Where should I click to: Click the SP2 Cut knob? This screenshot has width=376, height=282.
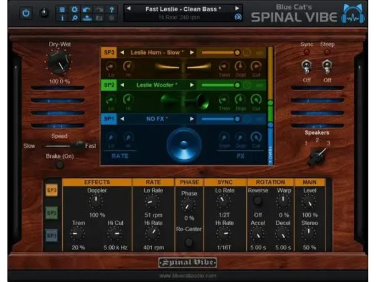pyautogui.click(x=256, y=99)
